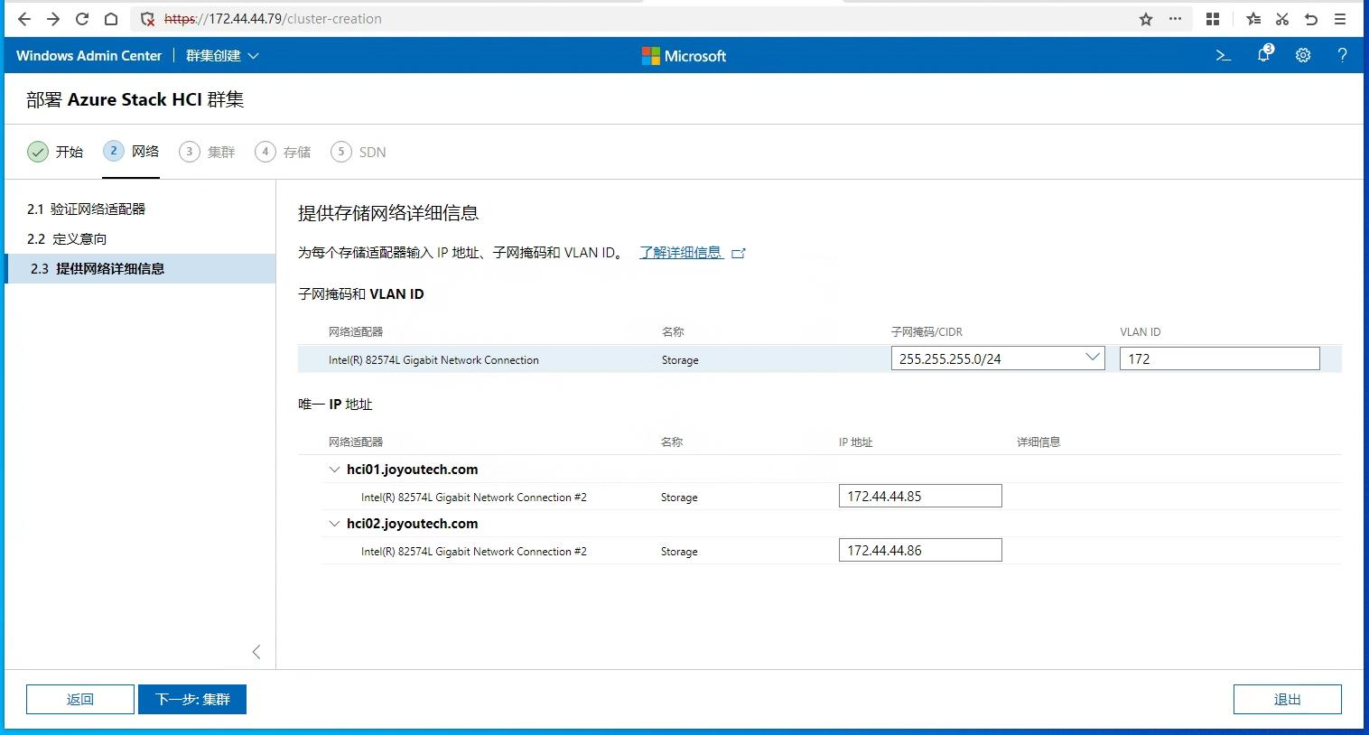Screen dimensions: 1369x735
Task: Select the step 4 存储 tab
Action: [283, 152]
